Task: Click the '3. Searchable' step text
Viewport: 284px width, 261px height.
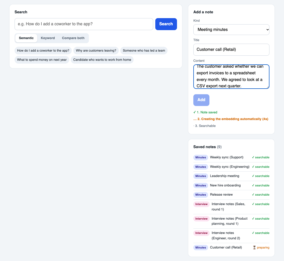Action: tap(205, 126)
